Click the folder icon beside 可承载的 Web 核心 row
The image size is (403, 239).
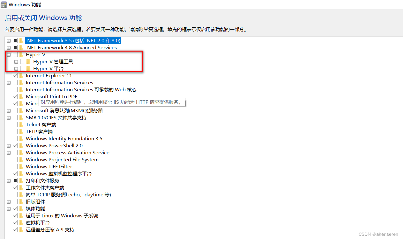(x=21, y=90)
